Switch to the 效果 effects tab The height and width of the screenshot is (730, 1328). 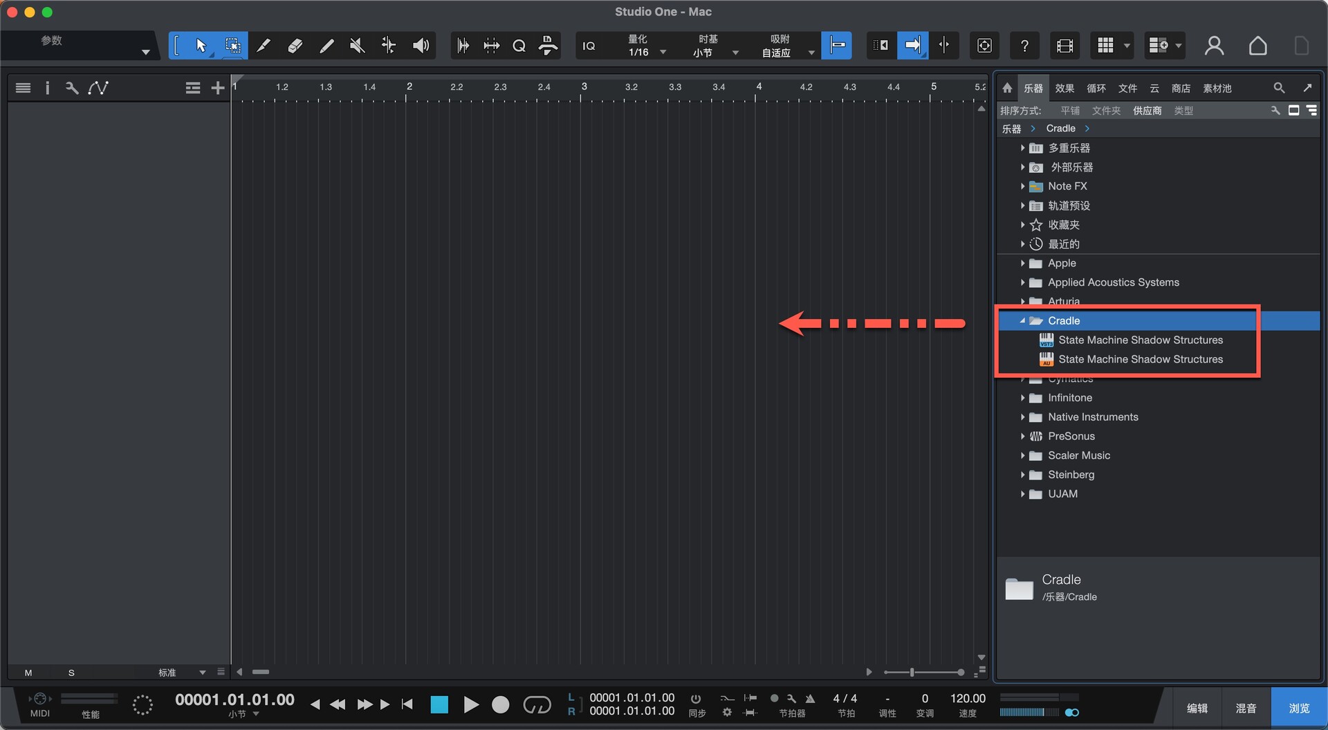point(1064,88)
